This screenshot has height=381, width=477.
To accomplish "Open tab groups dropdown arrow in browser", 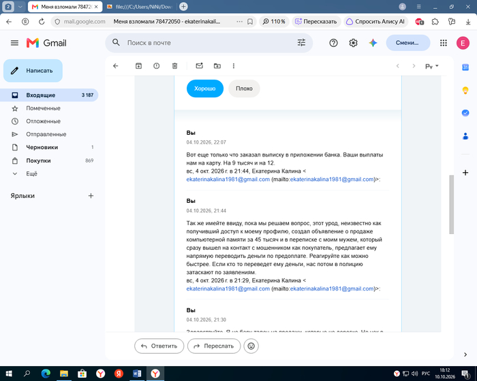I will point(20,6).
